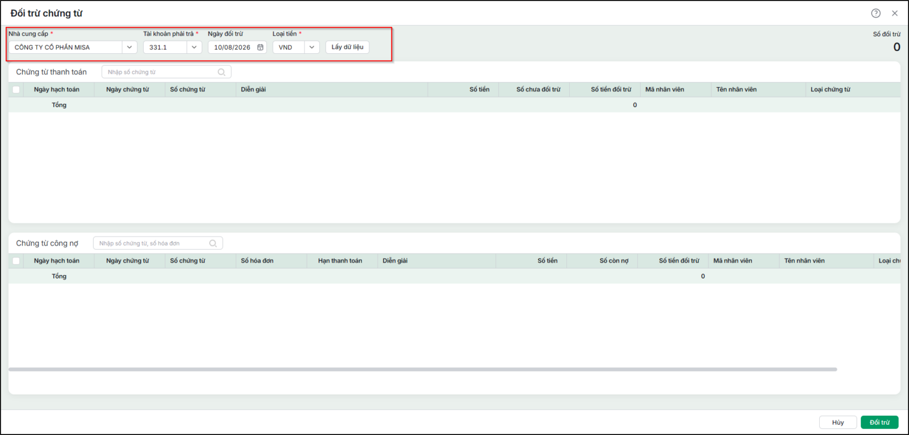Close the Đối trừ chứng từ dialog
The width and height of the screenshot is (909, 435).
click(895, 13)
